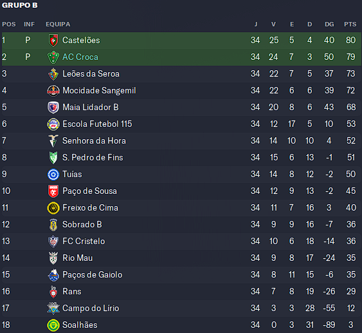Click the Maia Lidador B badge
The image size is (362, 333).
pos(53,108)
